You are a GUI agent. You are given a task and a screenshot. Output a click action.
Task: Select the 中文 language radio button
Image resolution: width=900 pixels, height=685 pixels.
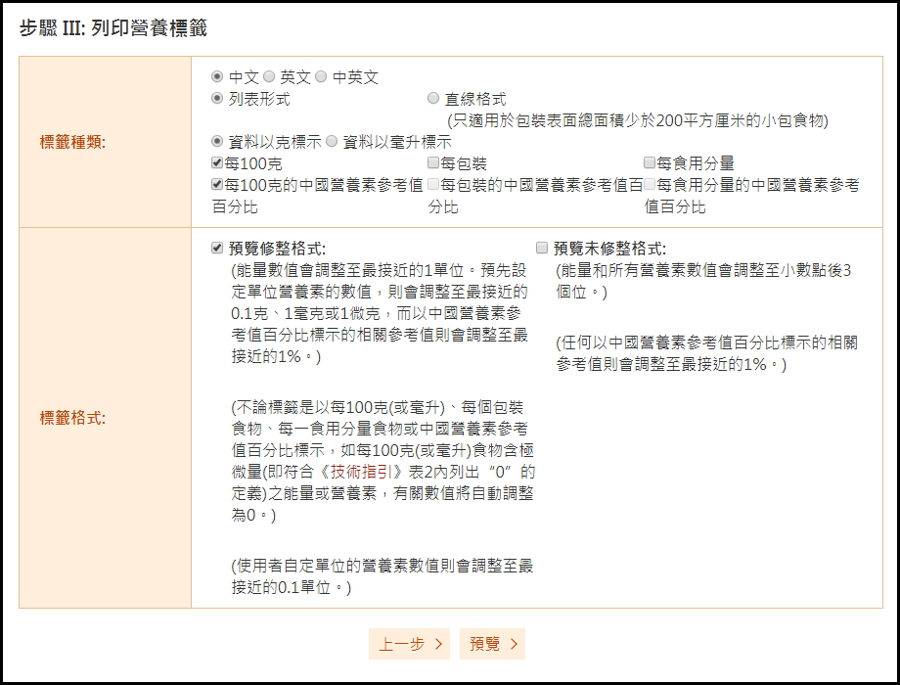coord(217,77)
